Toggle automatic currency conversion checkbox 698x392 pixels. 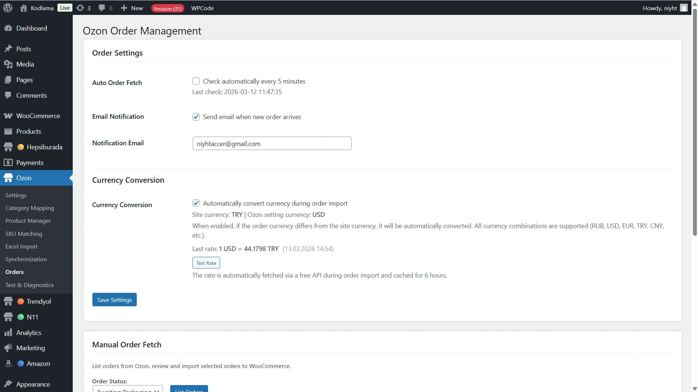point(196,203)
